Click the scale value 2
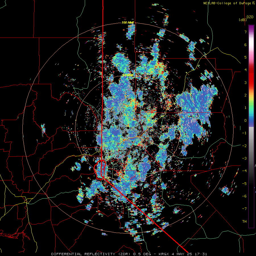Viewport: 256px width, 256px height. tap(245, 95)
